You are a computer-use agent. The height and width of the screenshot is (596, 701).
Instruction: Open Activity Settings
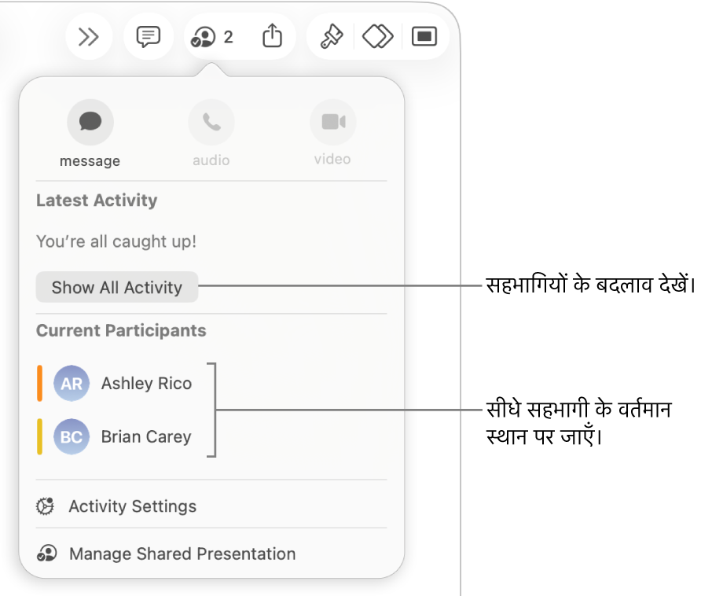[x=132, y=506]
